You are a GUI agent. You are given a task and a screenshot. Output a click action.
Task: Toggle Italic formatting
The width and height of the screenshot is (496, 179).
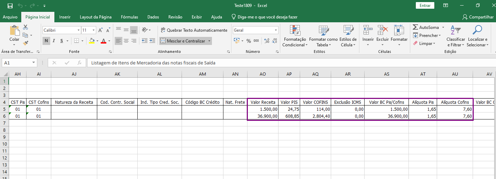click(54, 41)
